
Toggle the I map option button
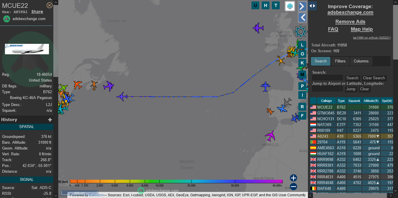tap(302, 95)
